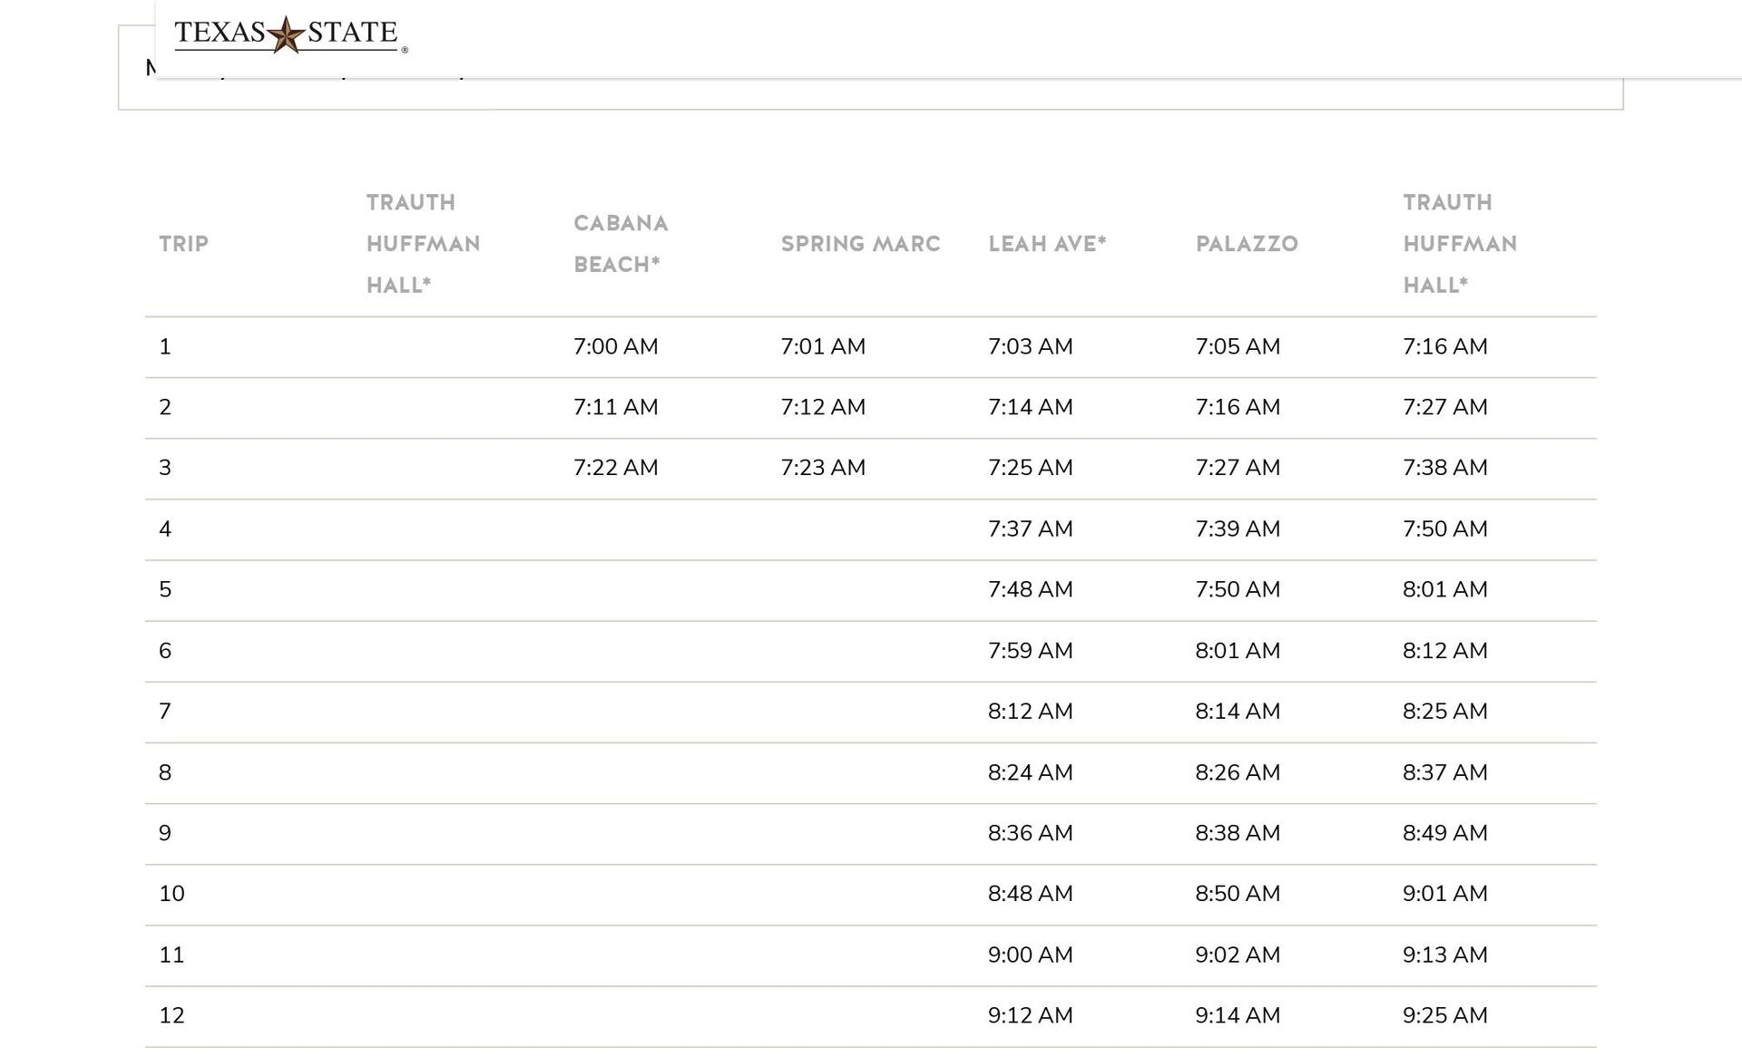Click 8:01 AM arrival in trip 5
The image size is (1742, 1057).
pos(1444,590)
